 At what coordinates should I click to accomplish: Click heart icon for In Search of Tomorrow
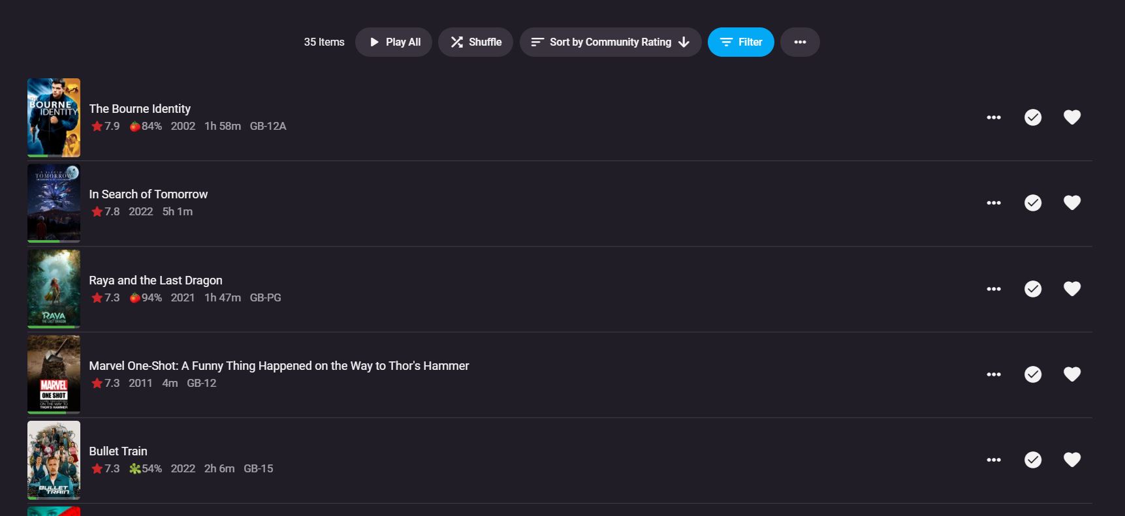1071,203
